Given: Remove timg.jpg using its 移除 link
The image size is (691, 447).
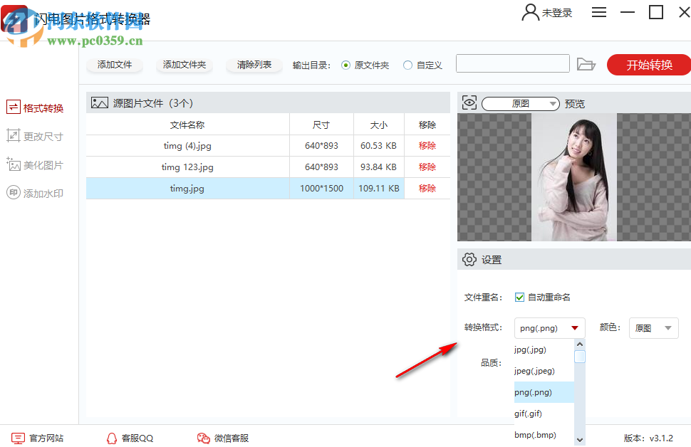Looking at the screenshot, I should pyautogui.click(x=427, y=188).
